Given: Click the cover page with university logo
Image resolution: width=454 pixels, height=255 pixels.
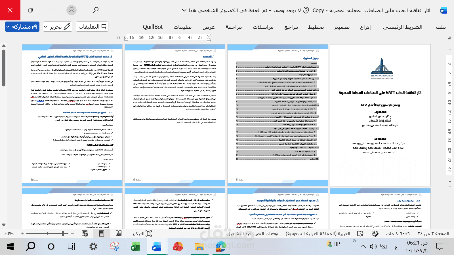Looking at the screenshot, I should click(x=380, y=115).
